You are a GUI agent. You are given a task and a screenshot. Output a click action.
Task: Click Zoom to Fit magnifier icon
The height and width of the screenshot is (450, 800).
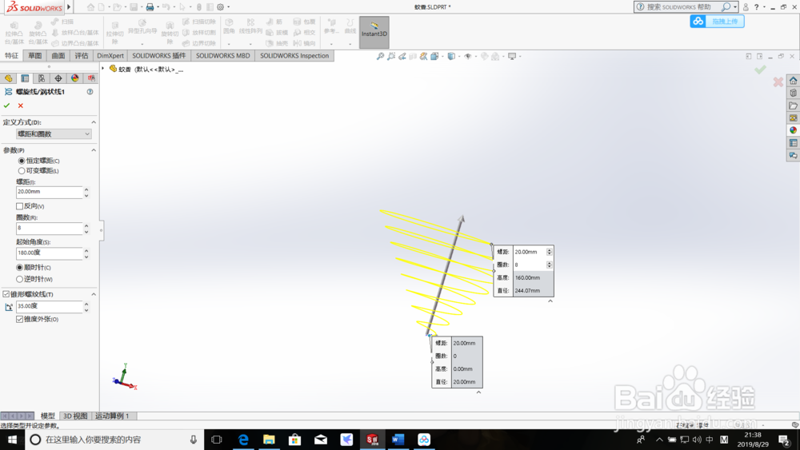(380, 56)
